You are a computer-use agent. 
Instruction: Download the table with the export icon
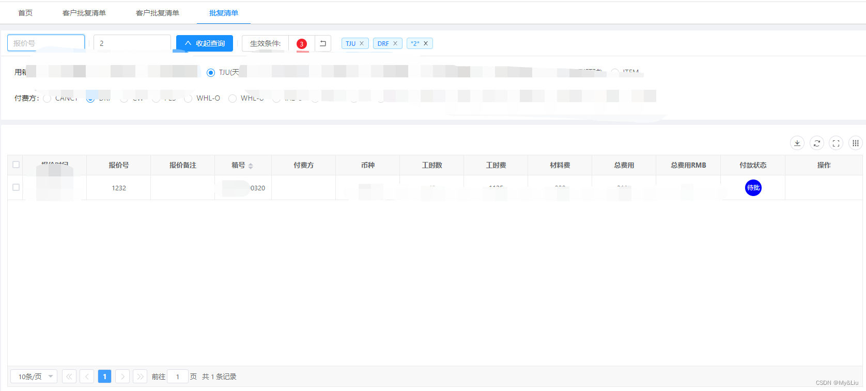tap(797, 143)
